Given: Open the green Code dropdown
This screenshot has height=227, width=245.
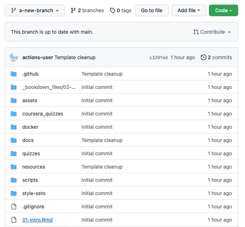Looking at the screenshot, I should coord(223,10).
